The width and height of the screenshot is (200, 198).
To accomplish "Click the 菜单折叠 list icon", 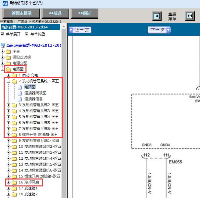I will [x=26, y=34].
